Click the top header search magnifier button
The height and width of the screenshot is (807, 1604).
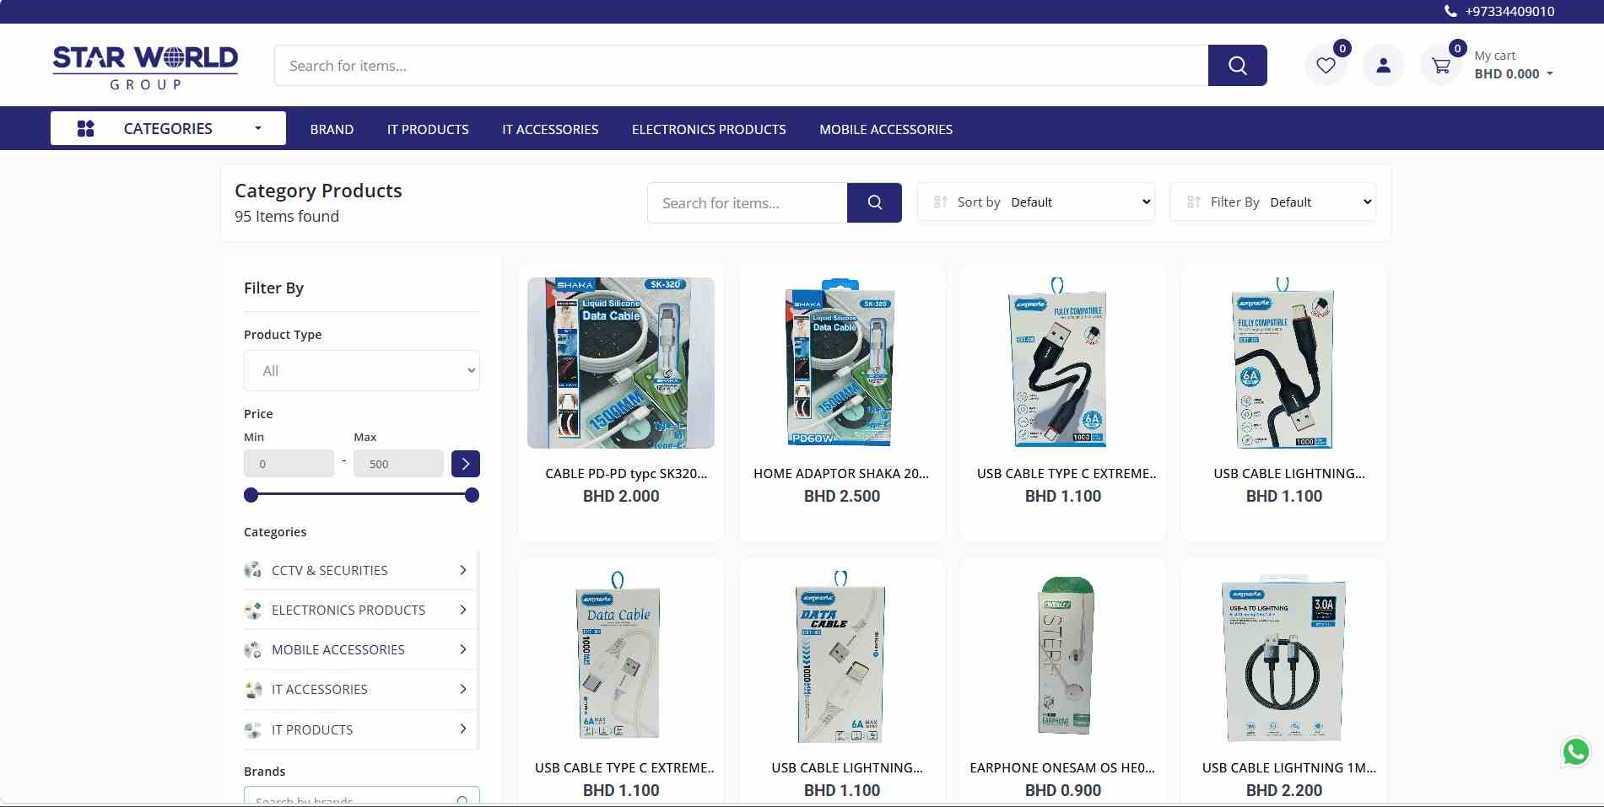tap(1237, 66)
